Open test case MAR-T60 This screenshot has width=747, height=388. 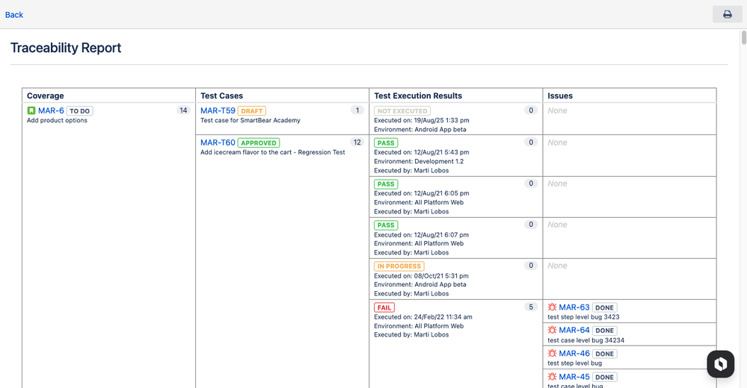(218, 143)
